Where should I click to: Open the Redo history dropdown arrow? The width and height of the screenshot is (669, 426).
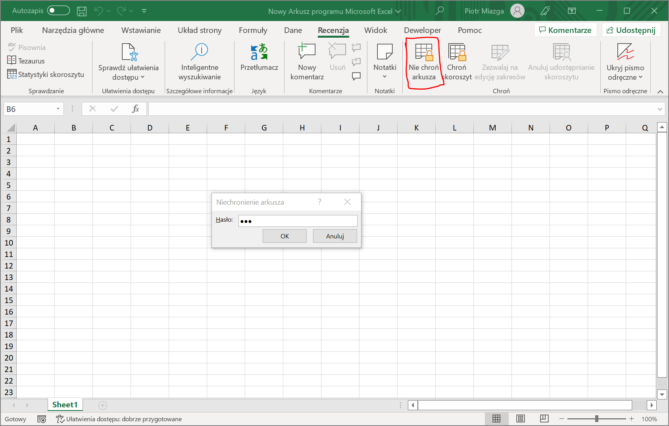131,11
